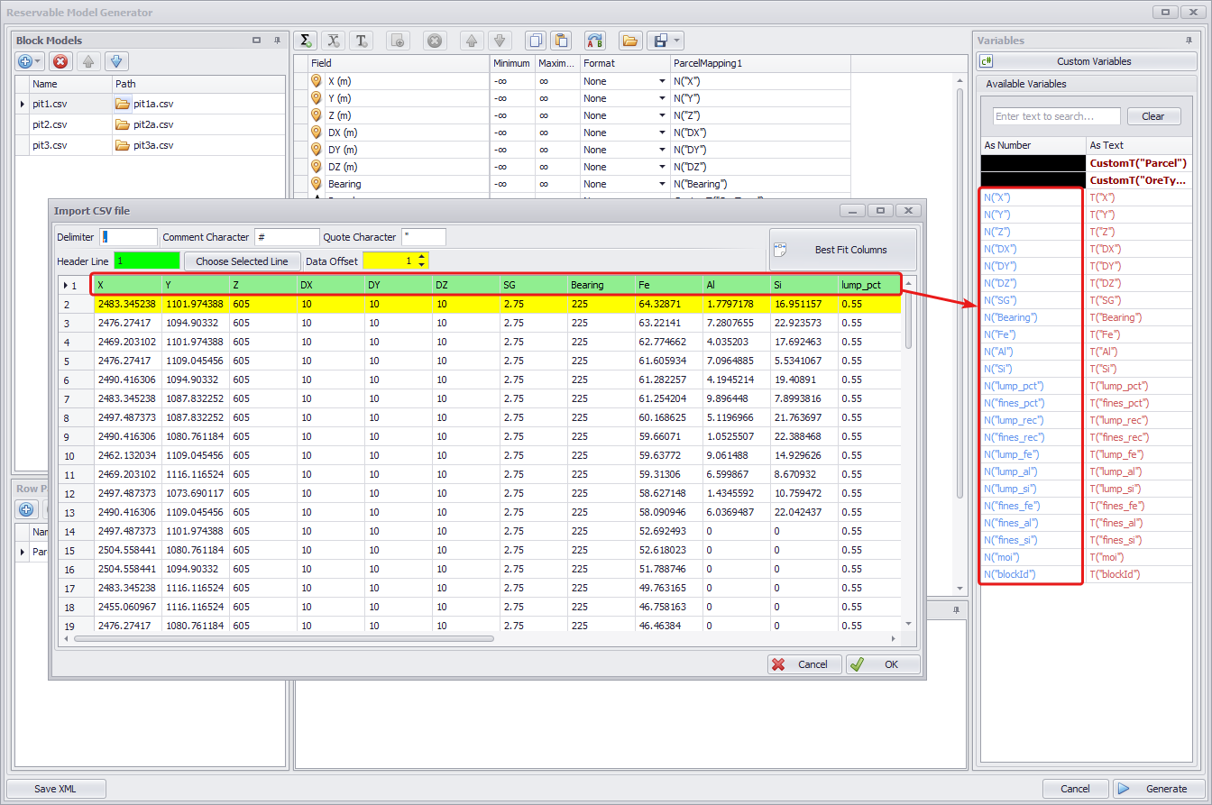Click the add text field T icon
This screenshot has width=1212, height=805.
(362, 41)
